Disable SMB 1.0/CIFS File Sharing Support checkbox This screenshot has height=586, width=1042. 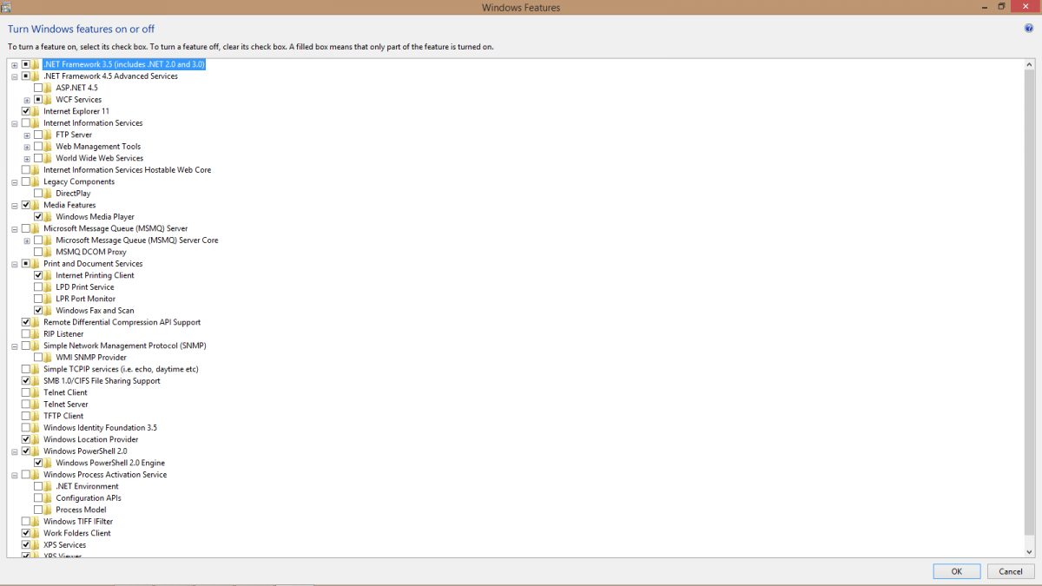26,381
